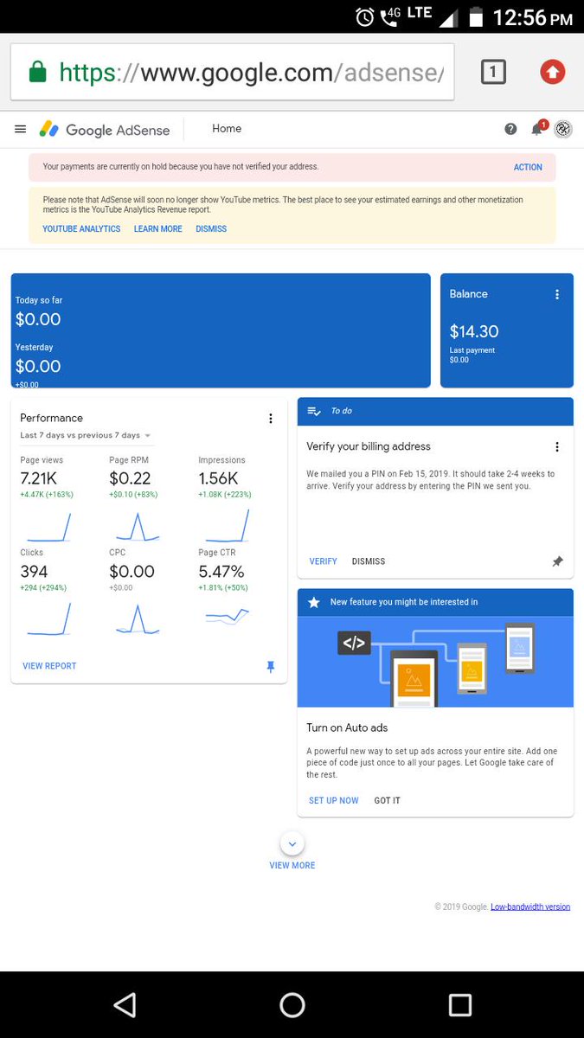Click the Yesterday earnings label
This screenshot has width=584, height=1038.
pyautogui.click(x=35, y=348)
